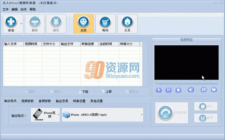The image size is (225, 140).
Task: Open the 编辑 menu
Action: point(14,9)
